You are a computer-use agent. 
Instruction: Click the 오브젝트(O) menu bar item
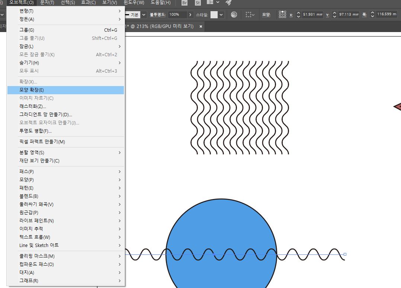[x=22, y=3]
